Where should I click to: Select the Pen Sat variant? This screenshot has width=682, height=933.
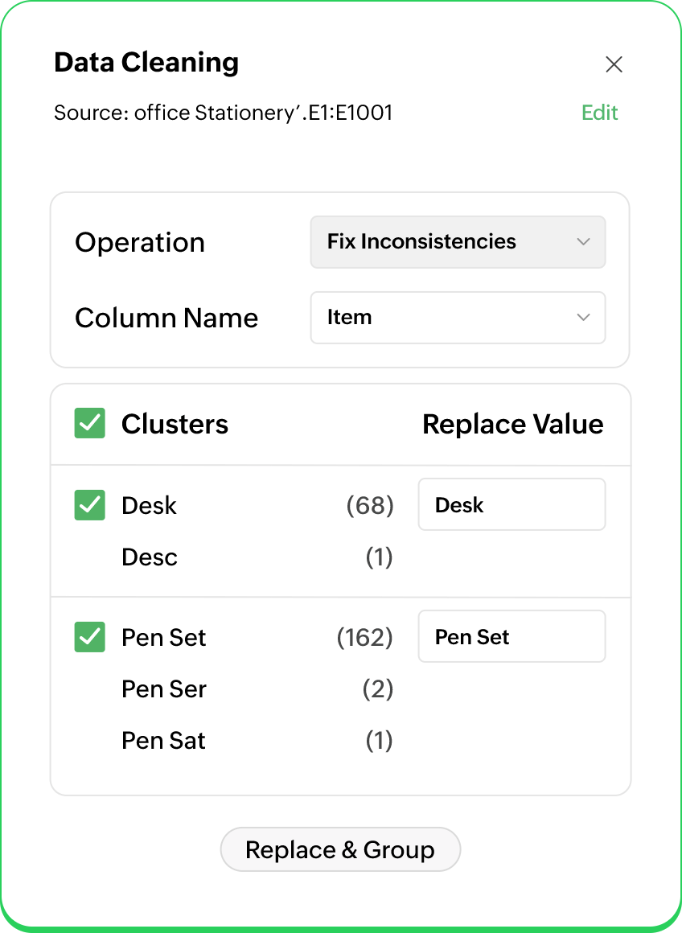[x=163, y=740]
